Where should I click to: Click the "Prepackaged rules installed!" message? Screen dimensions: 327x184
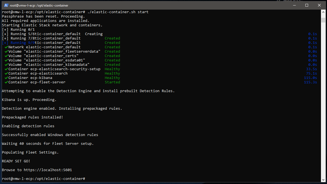point(32,117)
